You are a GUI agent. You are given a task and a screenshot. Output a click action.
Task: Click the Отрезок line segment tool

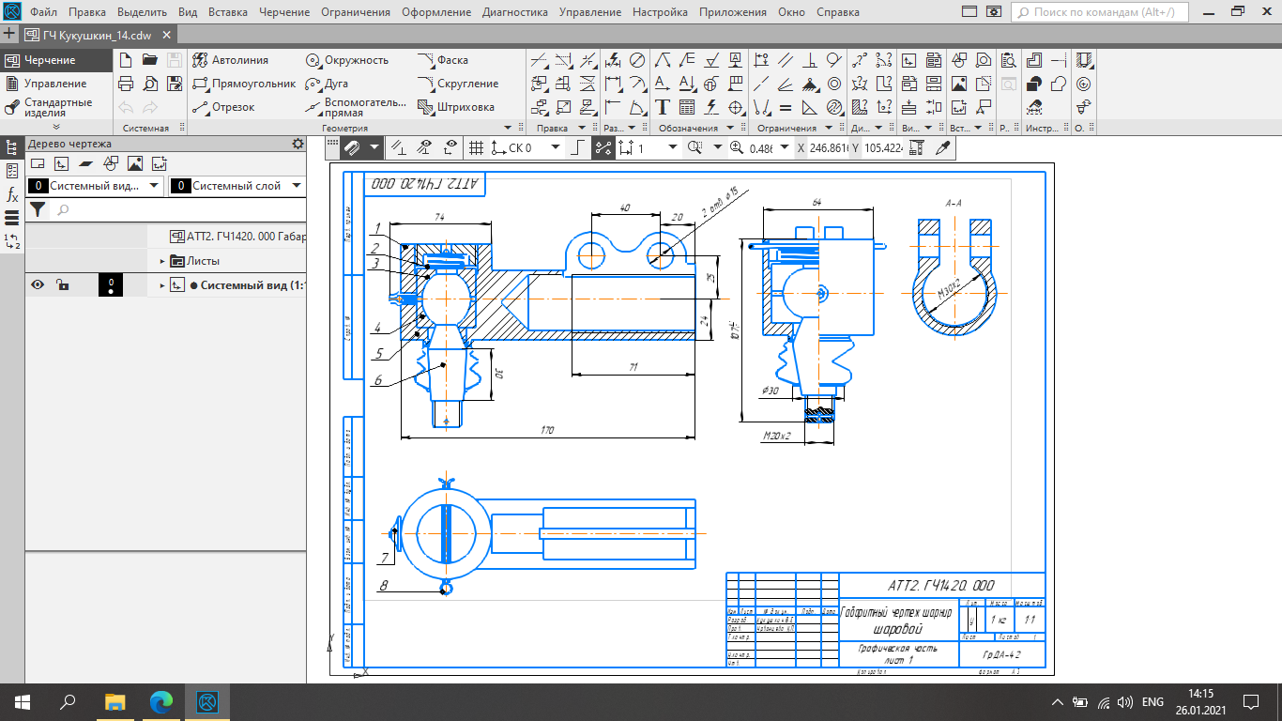pyautogui.click(x=223, y=107)
